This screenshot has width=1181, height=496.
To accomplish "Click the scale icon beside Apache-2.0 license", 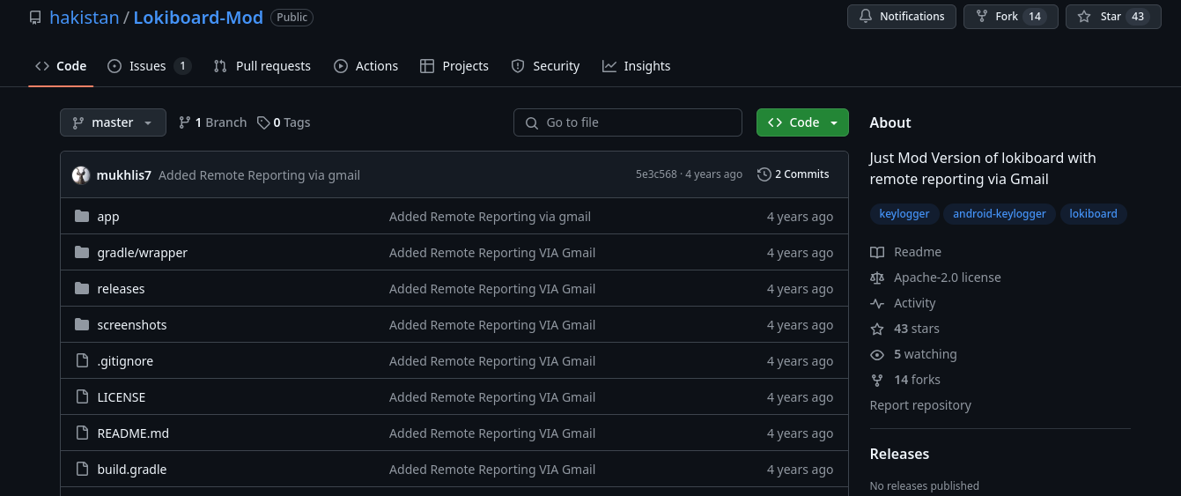I will [877, 278].
